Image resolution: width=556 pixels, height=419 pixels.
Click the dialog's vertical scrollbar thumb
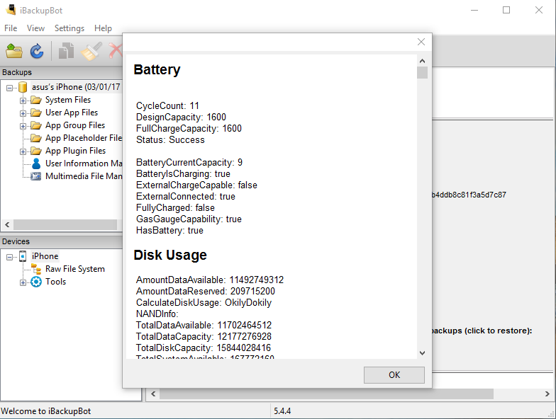422,72
